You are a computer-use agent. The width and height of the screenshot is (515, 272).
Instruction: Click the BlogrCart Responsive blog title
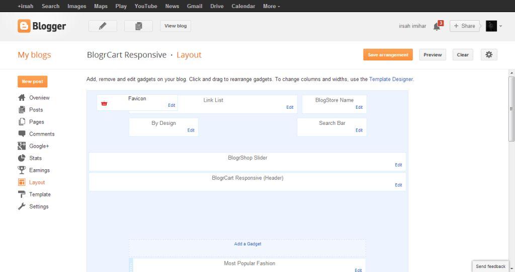(126, 54)
